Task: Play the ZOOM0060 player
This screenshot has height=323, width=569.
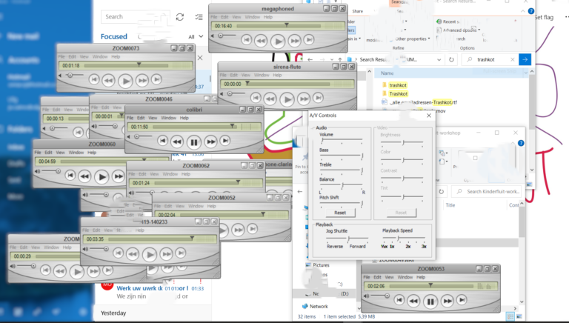Action: (102, 177)
